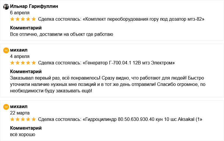The width and height of the screenshot is (224, 141).
Task: Open михаил's name in the 22 марта review
Action: click(x=19, y=107)
